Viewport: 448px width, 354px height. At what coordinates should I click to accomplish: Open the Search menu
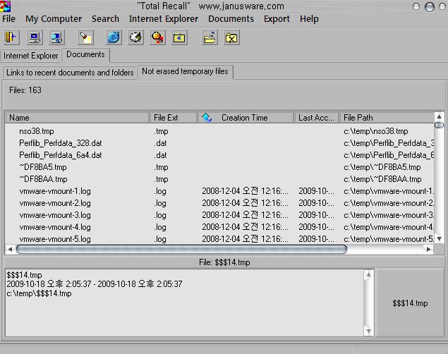coord(105,19)
